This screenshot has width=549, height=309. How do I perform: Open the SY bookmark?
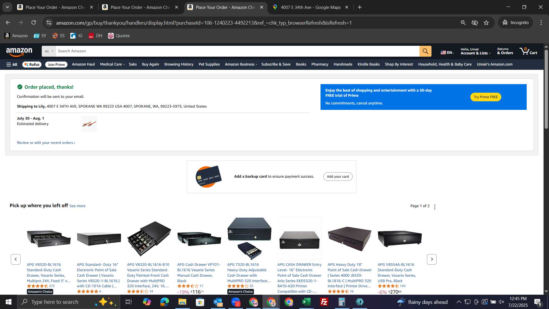coord(40,36)
